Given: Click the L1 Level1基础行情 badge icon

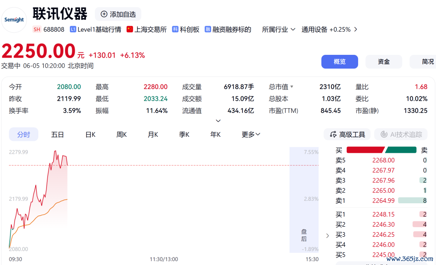Looking at the screenshot, I should [73, 29].
